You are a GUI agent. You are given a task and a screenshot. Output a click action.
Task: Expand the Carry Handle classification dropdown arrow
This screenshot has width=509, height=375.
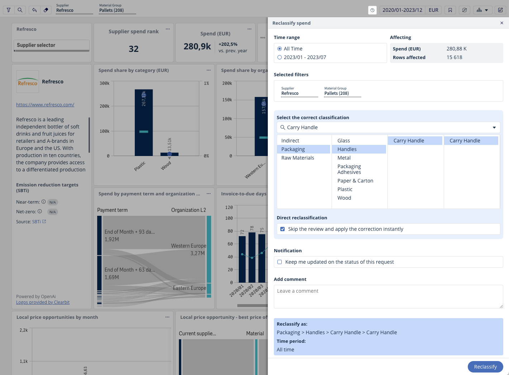tap(494, 127)
